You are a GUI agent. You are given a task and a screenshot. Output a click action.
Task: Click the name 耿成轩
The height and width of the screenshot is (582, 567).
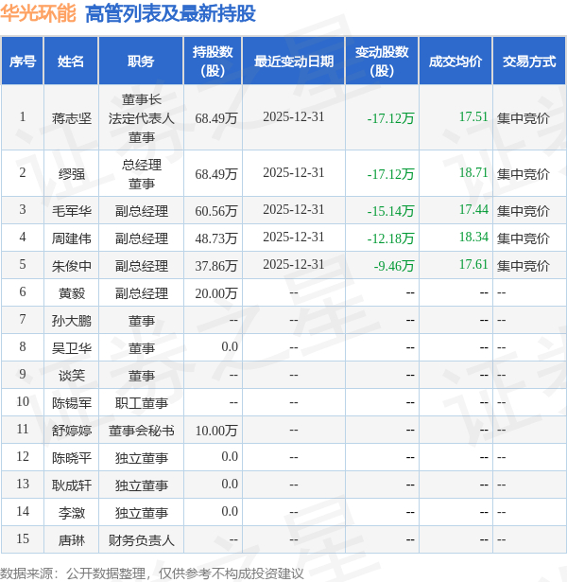pyautogui.click(x=72, y=485)
